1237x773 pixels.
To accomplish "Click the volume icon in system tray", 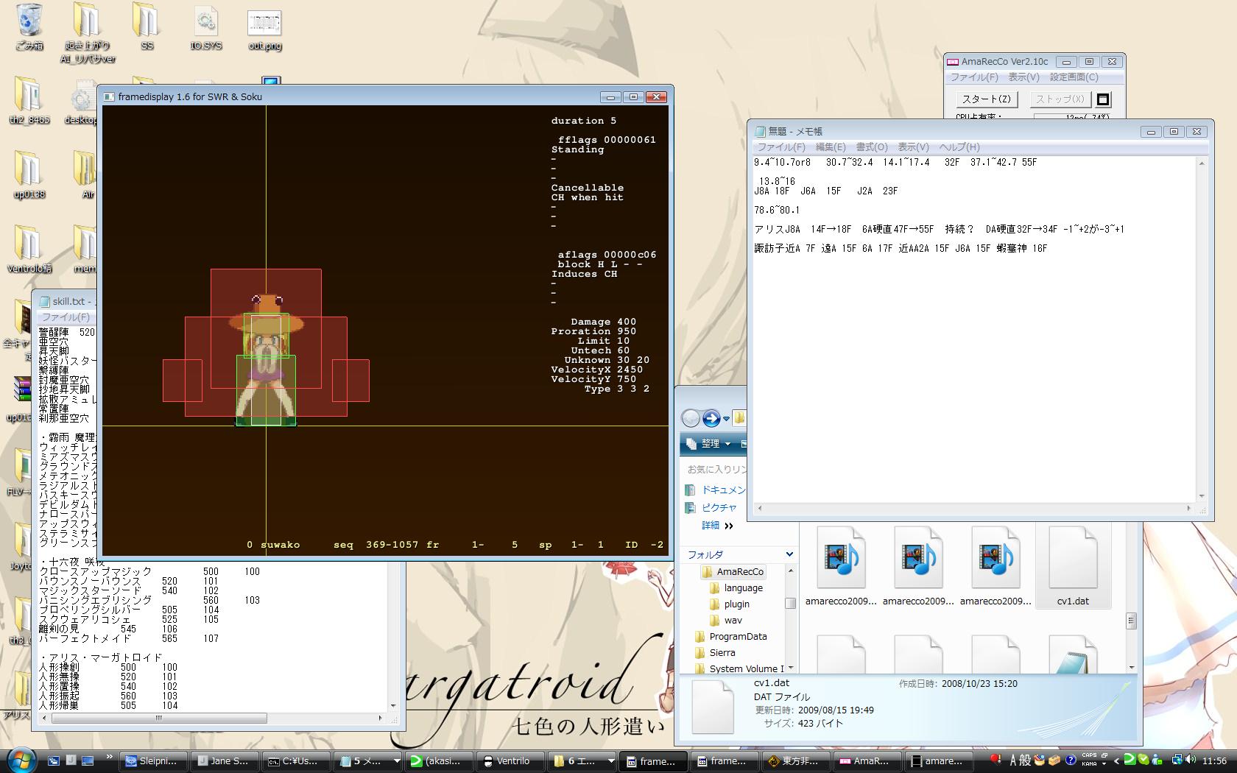I will [x=1191, y=760].
